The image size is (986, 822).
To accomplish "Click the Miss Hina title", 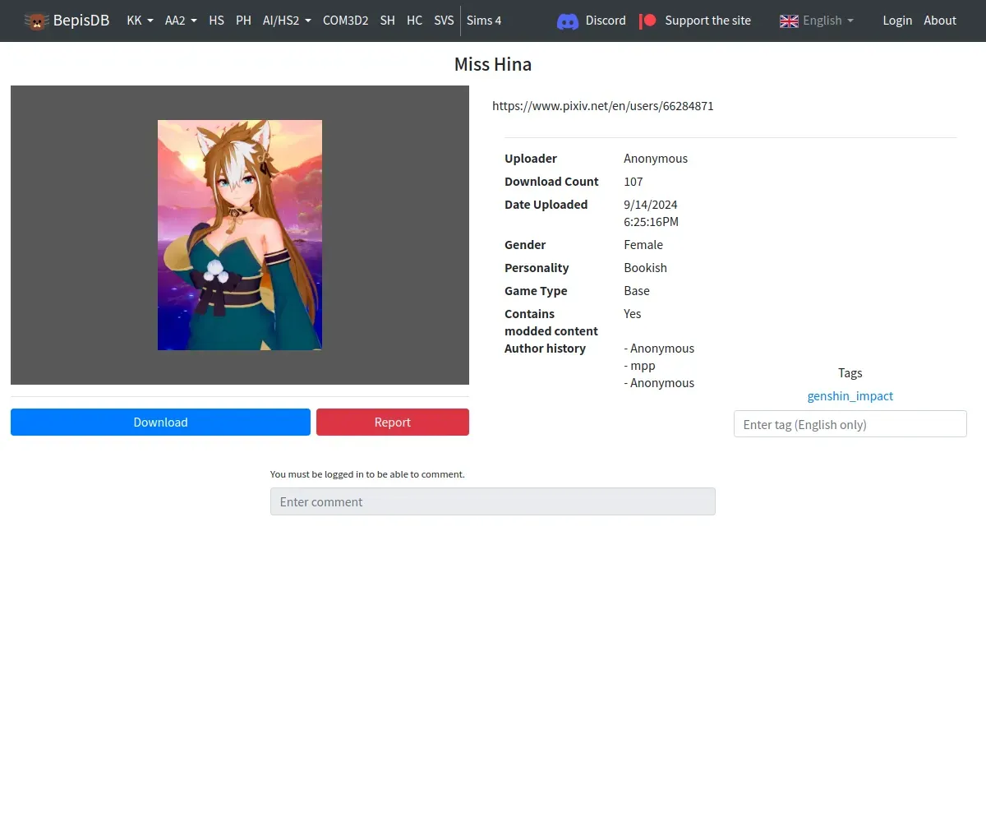I will pyautogui.click(x=493, y=64).
